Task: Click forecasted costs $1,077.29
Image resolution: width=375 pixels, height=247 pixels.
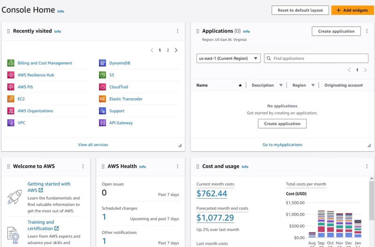Action: pos(215,217)
